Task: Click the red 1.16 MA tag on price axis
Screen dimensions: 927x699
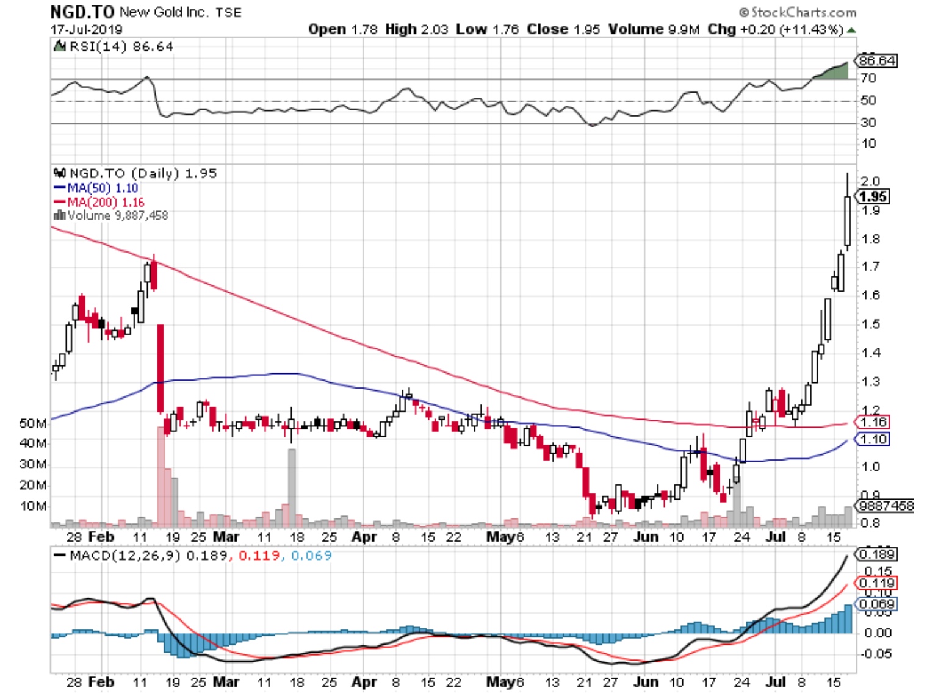Action: tap(873, 422)
